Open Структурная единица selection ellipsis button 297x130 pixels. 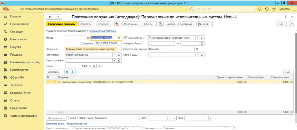coord(192,49)
